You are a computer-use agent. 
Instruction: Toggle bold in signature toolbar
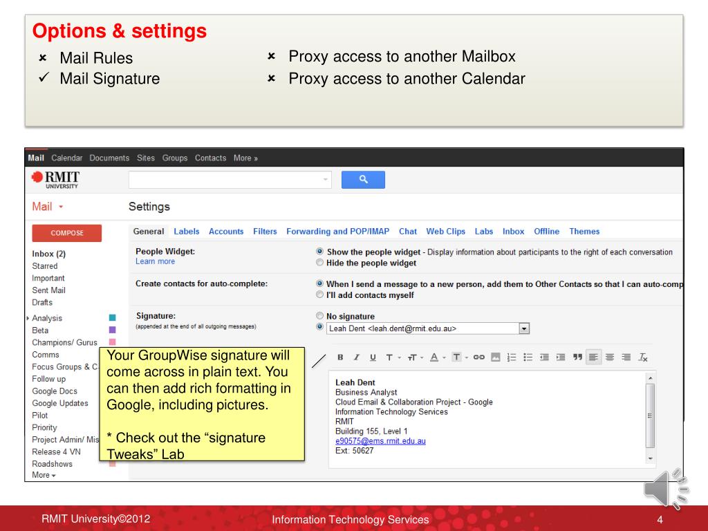340,357
